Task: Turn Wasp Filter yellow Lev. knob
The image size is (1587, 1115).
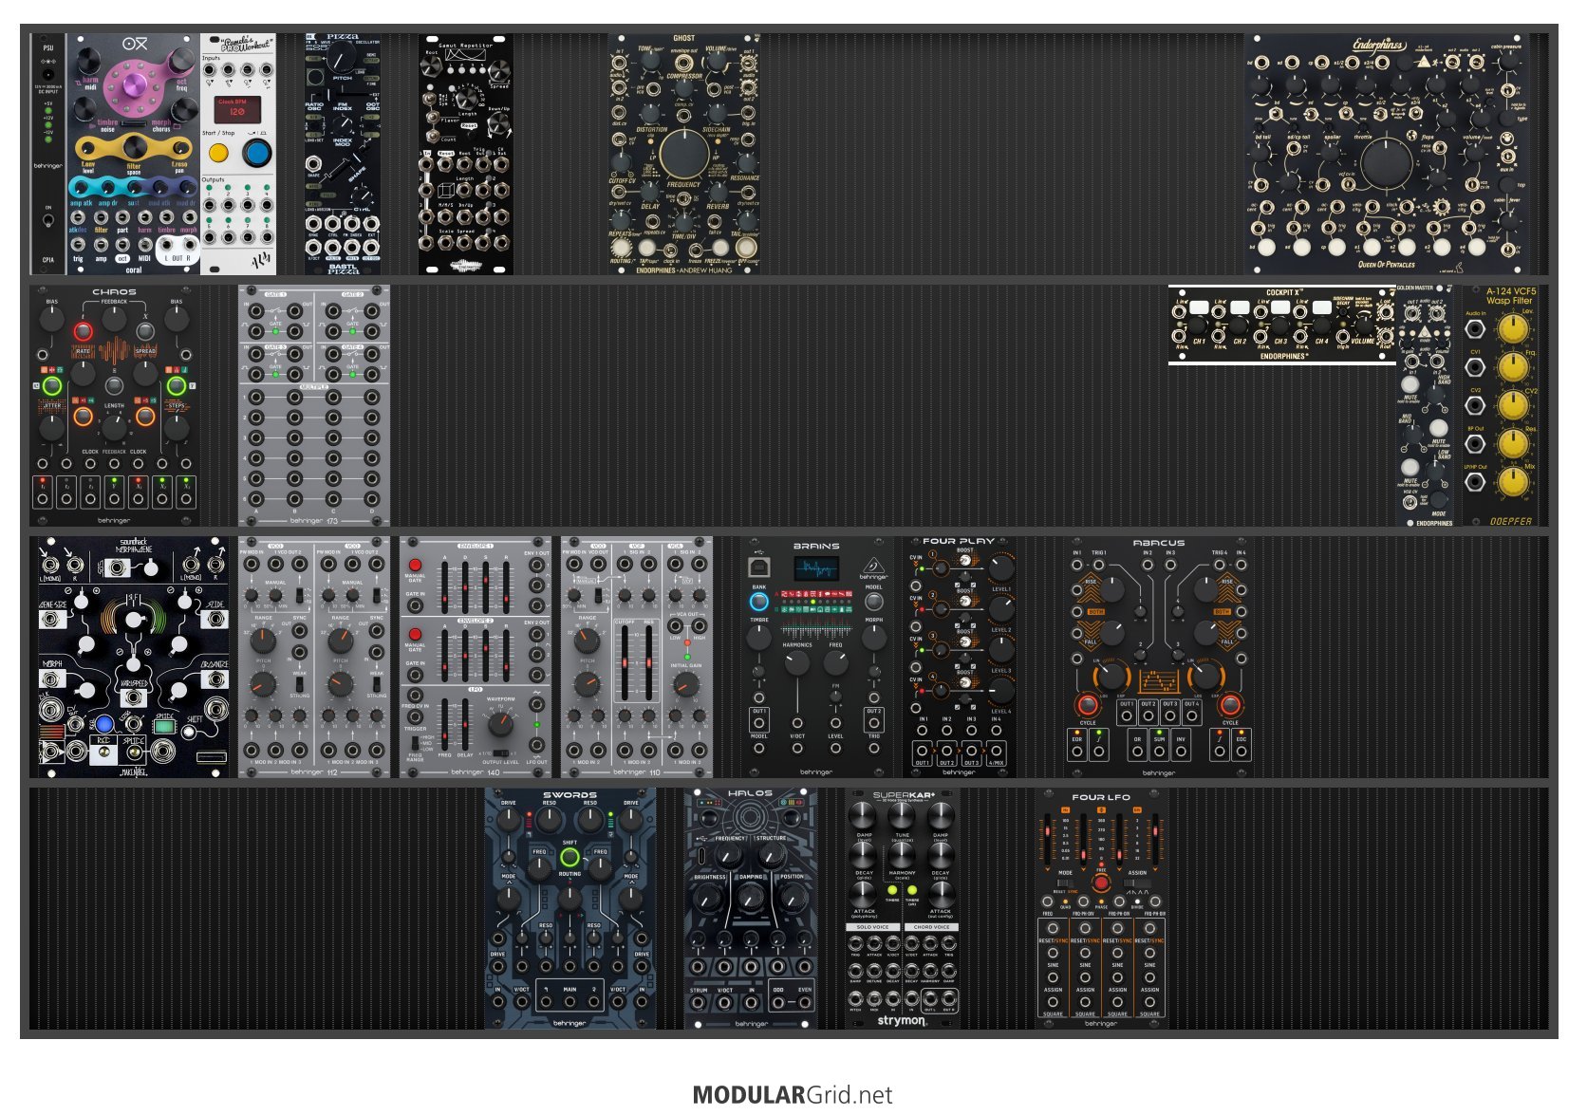Action: (x=1512, y=328)
